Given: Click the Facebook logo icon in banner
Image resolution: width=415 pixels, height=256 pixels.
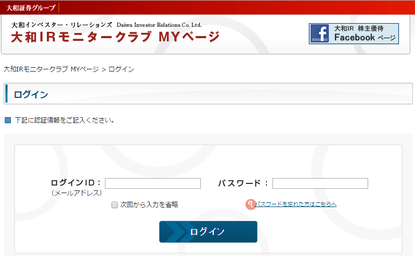Looking at the screenshot, I should tap(320, 33).
